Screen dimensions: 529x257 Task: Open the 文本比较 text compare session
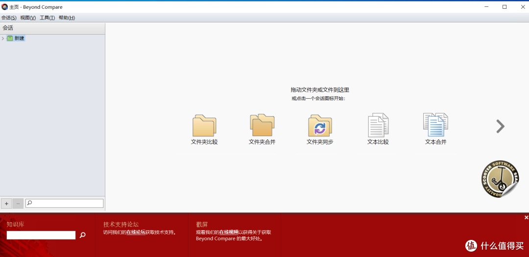378,129
